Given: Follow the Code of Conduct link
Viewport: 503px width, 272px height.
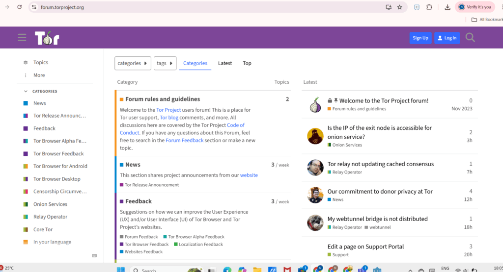Looking at the screenshot, I should pos(235,125).
